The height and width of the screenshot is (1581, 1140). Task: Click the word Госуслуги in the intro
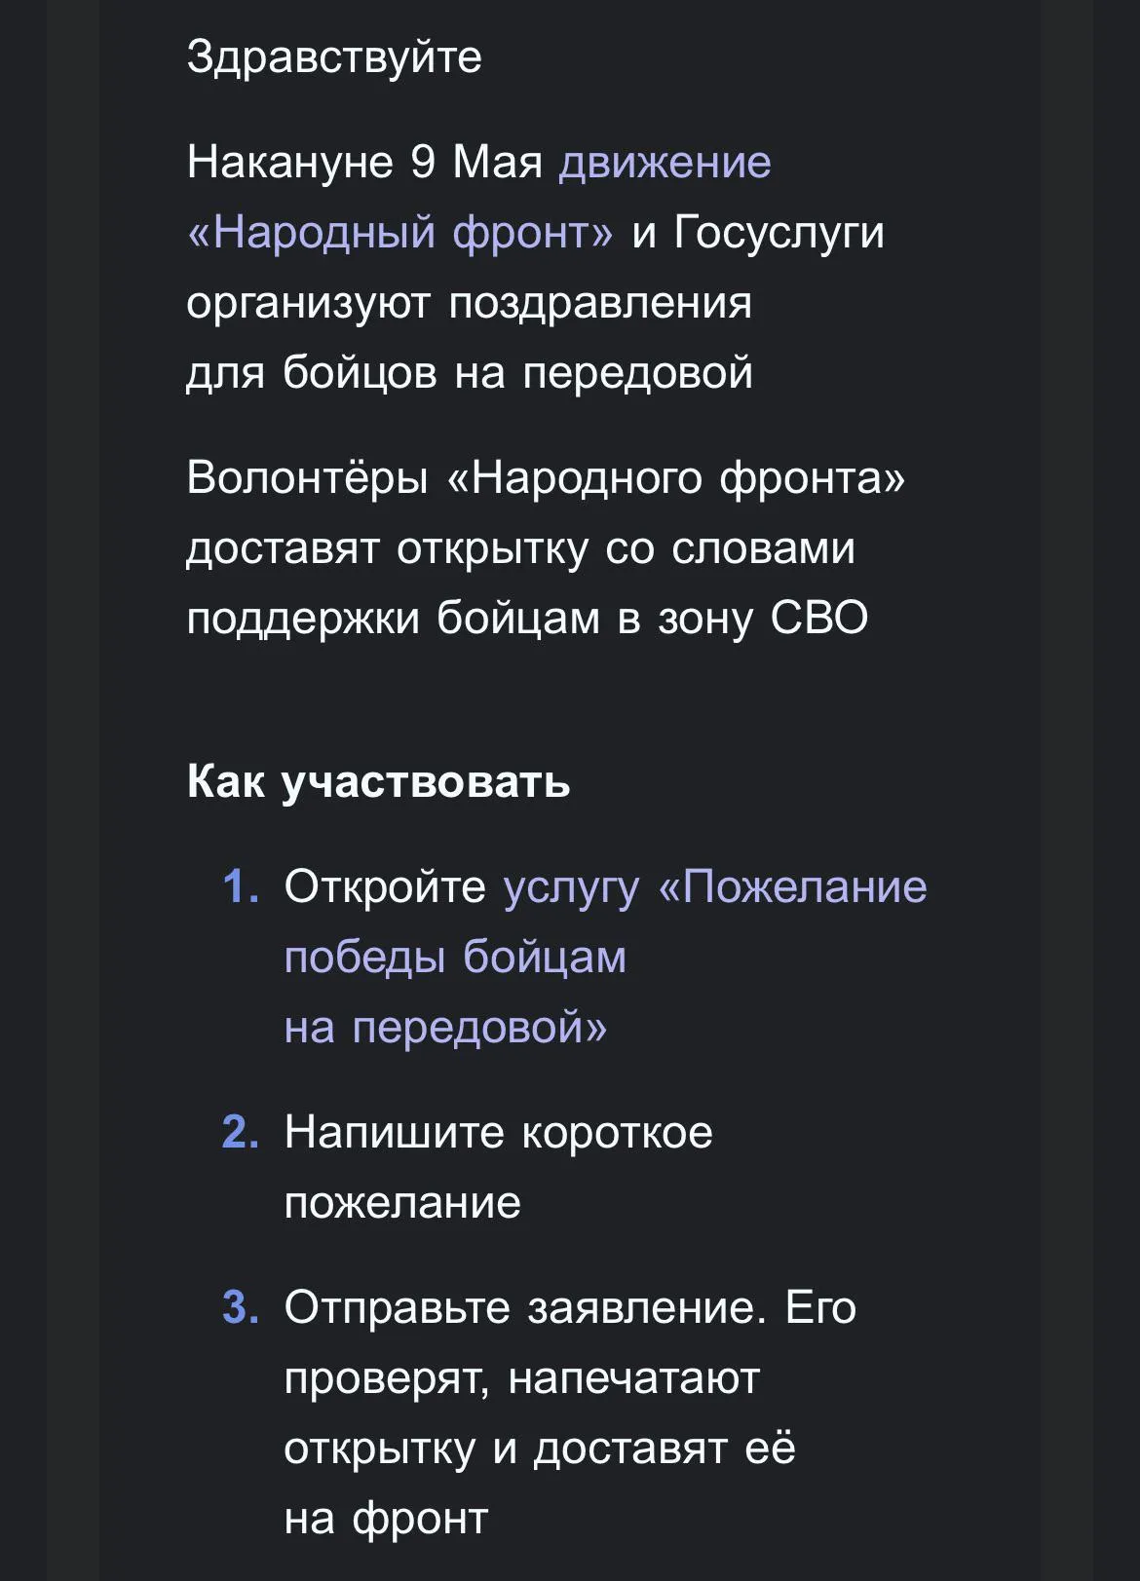pyautogui.click(x=779, y=232)
